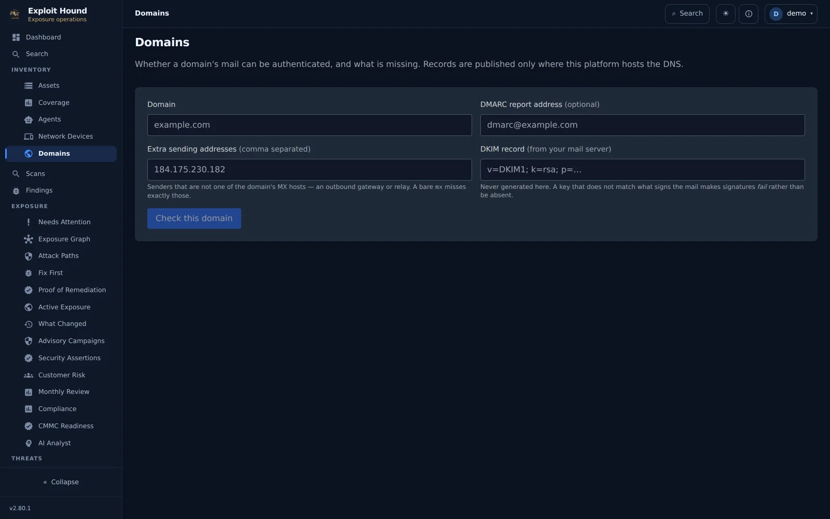Click the Customer Risk people icon
Viewport: 830px width, 519px height.
29,375
